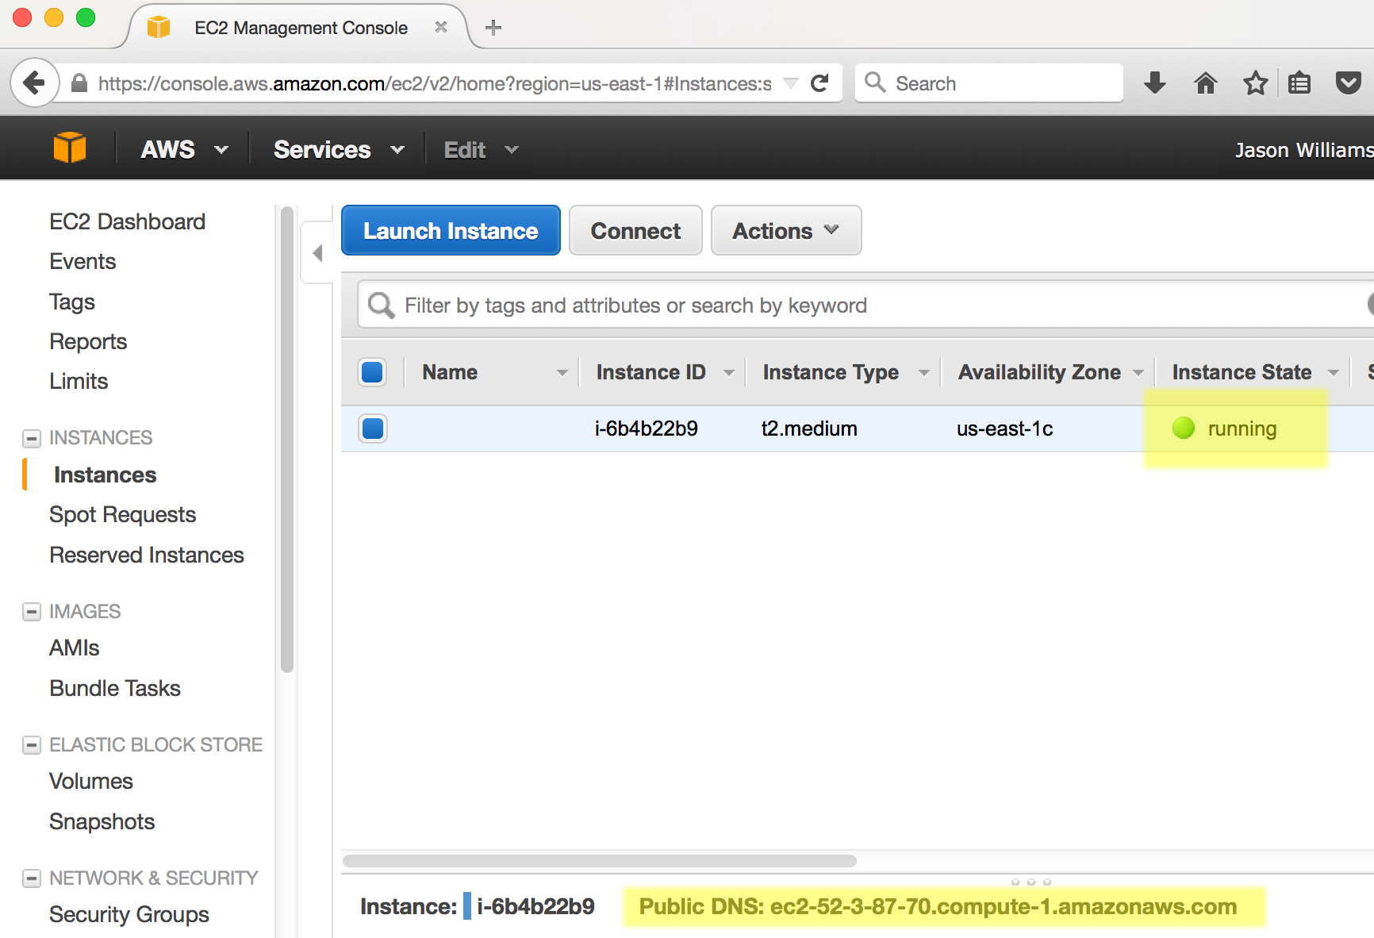Collapse the INSTANCES sidebar section

tap(32, 438)
